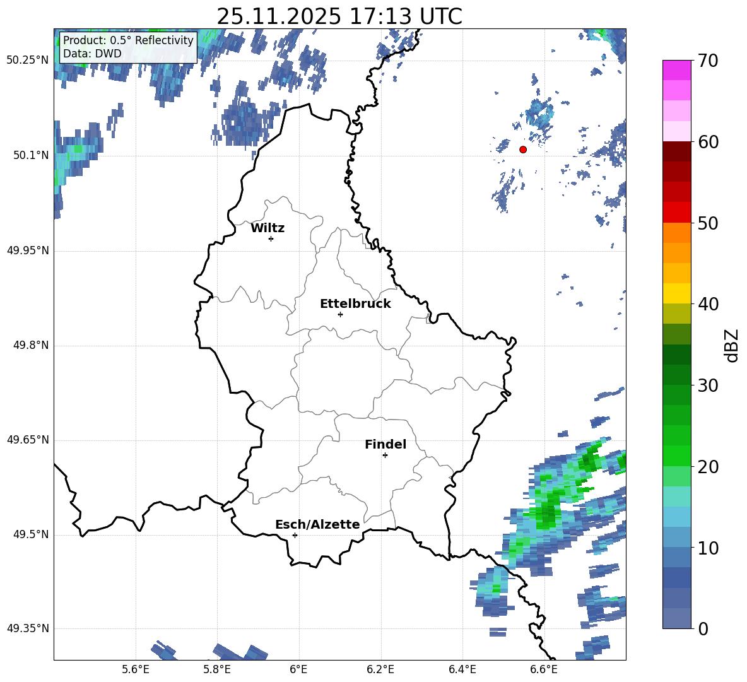Click the '6.6°E' longitude label
The height and width of the screenshot is (682, 747).
544,669
